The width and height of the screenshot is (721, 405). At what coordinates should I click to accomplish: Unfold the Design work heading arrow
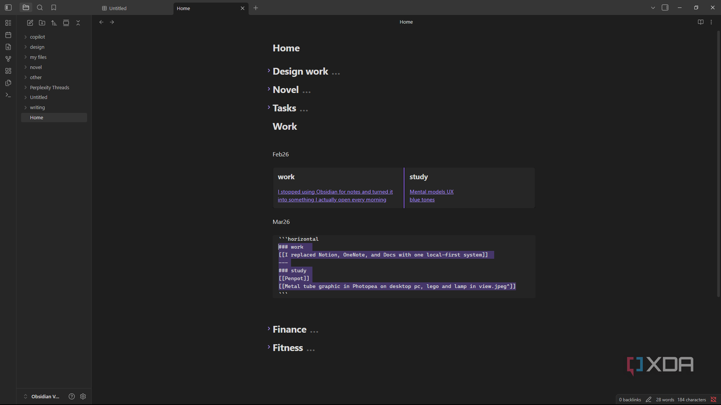(269, 71)
